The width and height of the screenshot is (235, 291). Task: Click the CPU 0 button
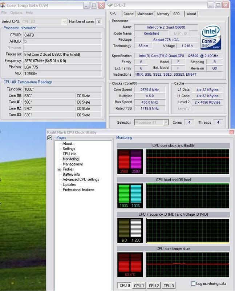[125, 286]
